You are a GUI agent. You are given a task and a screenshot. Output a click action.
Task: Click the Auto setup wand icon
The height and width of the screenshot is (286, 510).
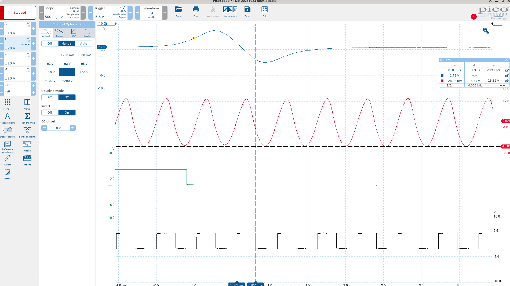pyautogui.click(x=213, y=12)
